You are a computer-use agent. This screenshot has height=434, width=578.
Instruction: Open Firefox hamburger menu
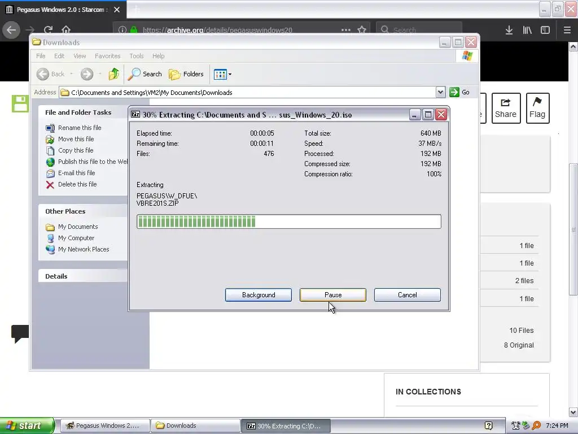pos(567,30)
